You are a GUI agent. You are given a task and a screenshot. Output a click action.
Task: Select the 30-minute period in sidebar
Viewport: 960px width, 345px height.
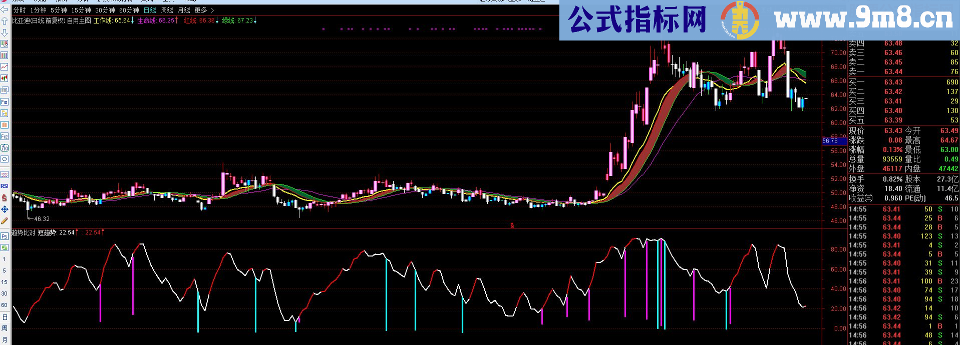(5, 293)
